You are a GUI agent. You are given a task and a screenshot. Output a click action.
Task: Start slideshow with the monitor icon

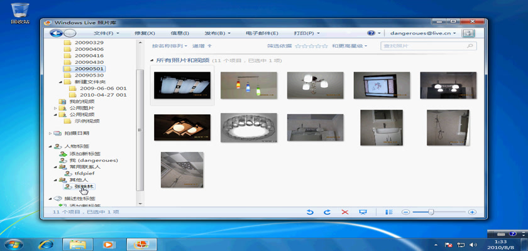tap(363, 213)
